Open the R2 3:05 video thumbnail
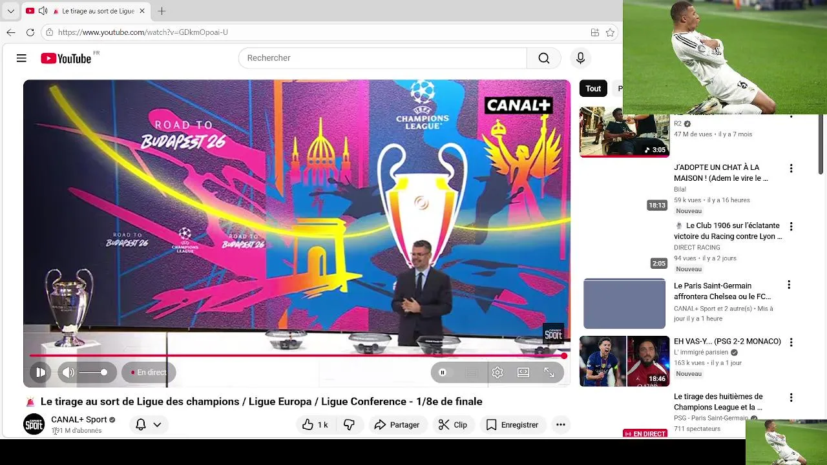This screenshot has width=827, height=465. coord(624,132)
